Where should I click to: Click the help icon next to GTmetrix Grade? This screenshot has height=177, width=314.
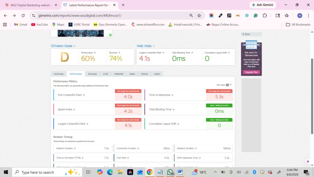coord(74,45)
